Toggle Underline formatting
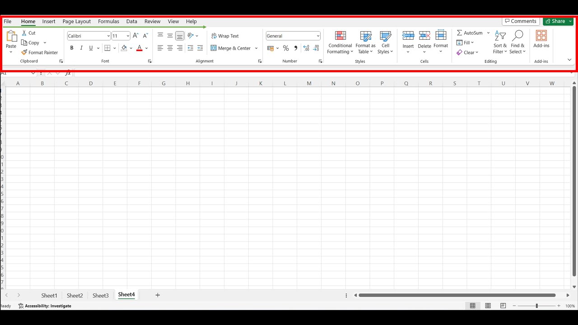Image resolution: width=578 pixels, height=325 pixels. tap(91, 48)
